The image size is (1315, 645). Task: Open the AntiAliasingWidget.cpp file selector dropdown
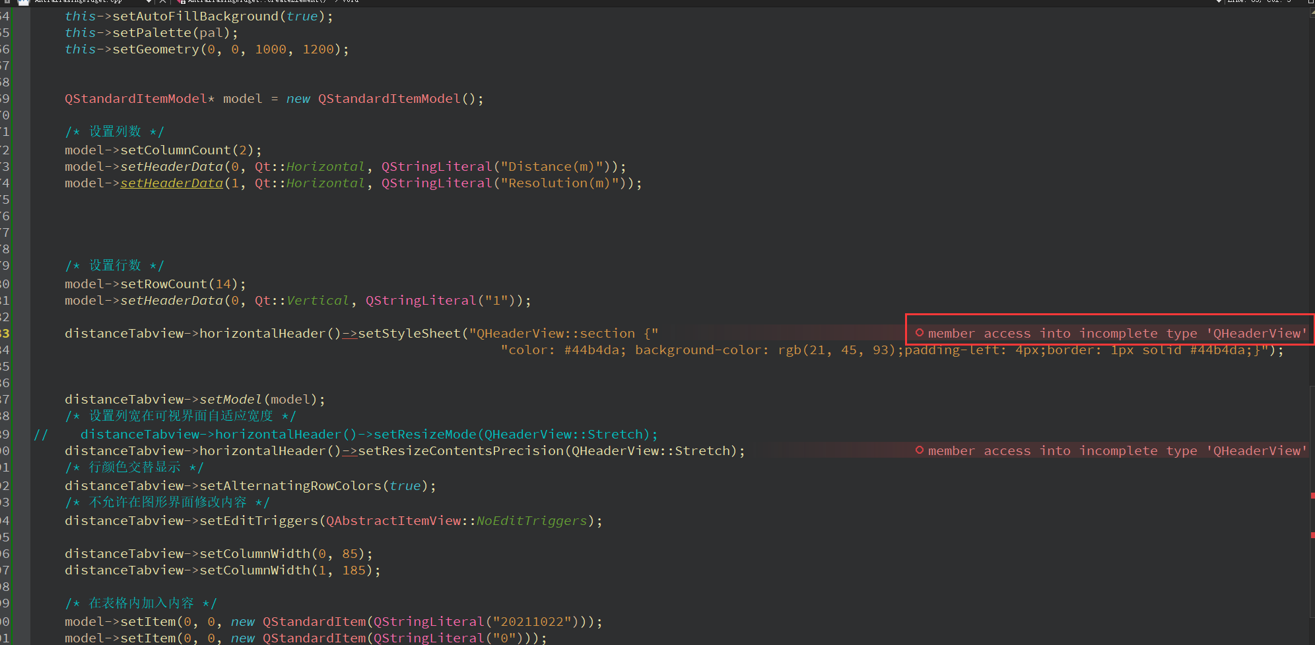149,2
